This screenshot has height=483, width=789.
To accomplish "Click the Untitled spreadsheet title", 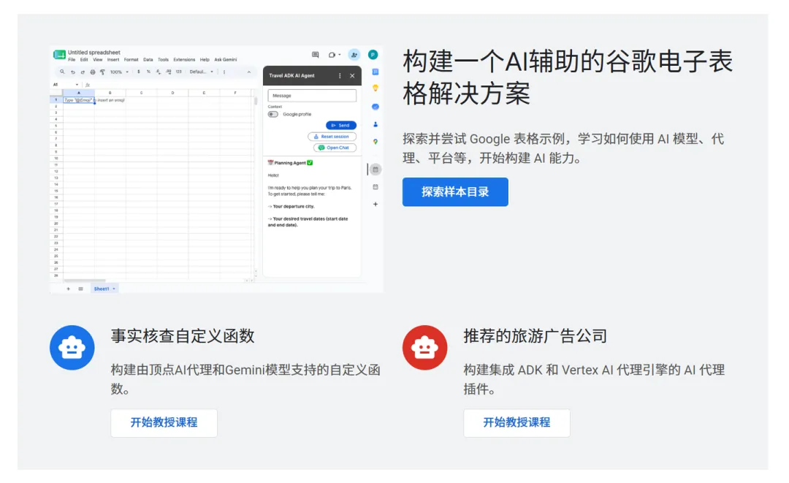I will coord(94,53).
